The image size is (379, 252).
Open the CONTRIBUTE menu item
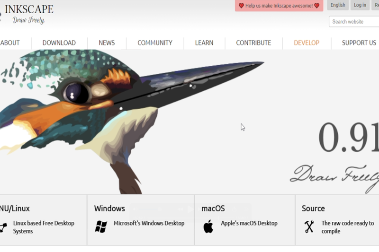tap(253, 43)
